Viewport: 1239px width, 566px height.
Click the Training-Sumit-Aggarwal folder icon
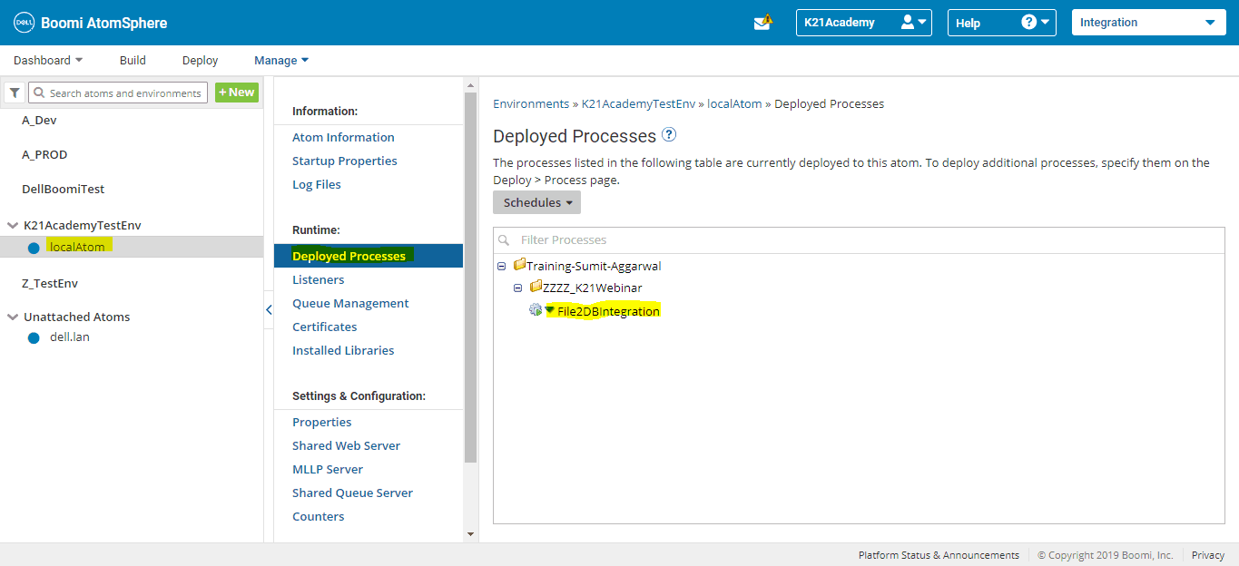(519, 265)
